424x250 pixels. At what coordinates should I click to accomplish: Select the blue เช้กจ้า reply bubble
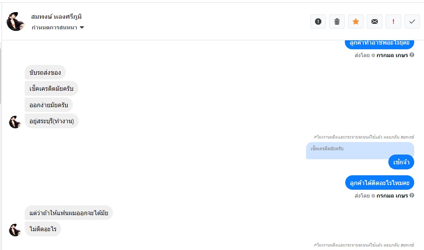(x=401, y=162)
